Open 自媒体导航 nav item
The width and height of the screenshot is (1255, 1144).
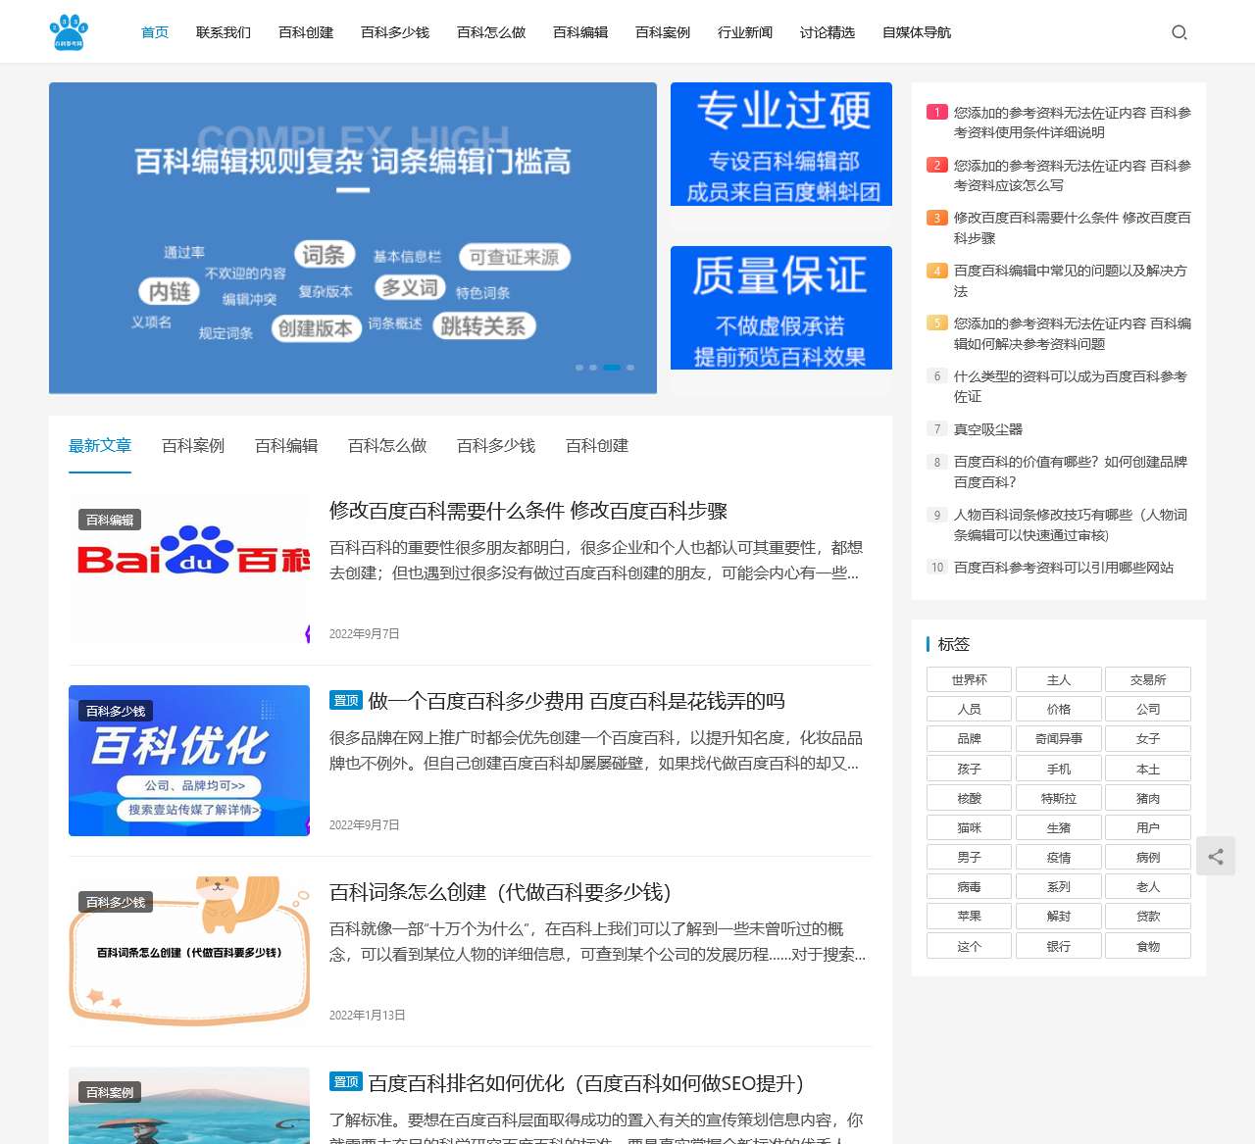pos(917,32)
